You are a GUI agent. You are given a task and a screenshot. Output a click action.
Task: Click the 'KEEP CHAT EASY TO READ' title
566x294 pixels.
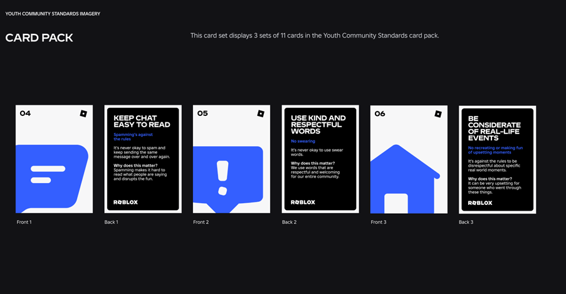click(142, 122)
